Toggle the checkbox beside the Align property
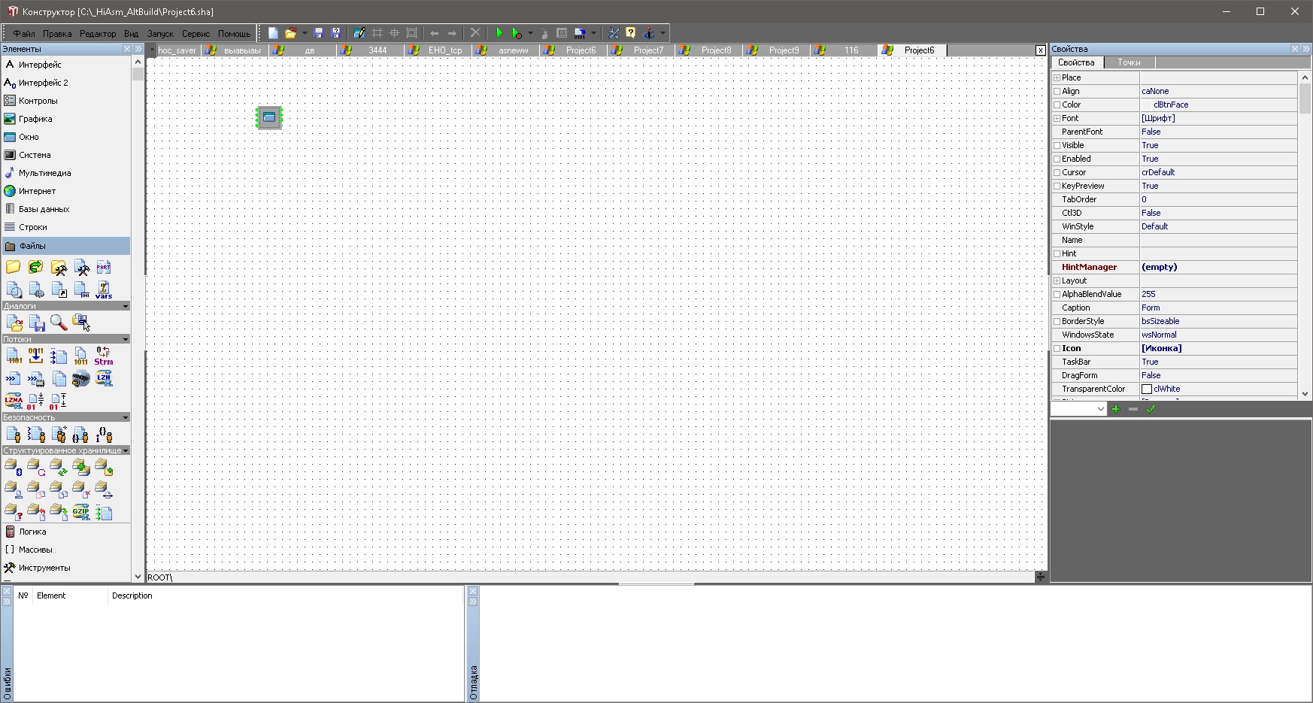Viewport: 1313px width, 703px height. (1057, 91)
